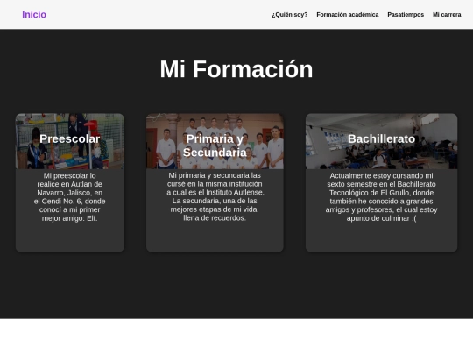Image resolution: width=473 pixels, height=355 pixels.
Task: Open Formación académica in the navbar
Action: (x=348, y=15)
